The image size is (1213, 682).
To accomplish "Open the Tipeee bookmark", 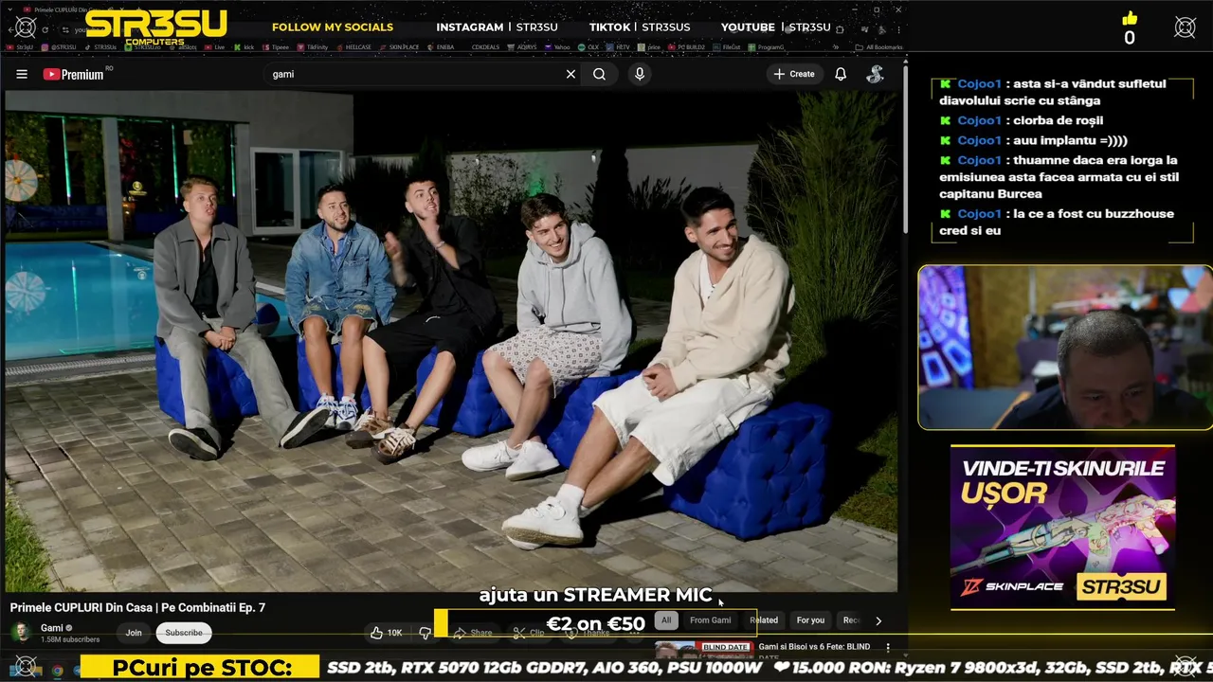I will pyautogui.click(x=276, y=46).
